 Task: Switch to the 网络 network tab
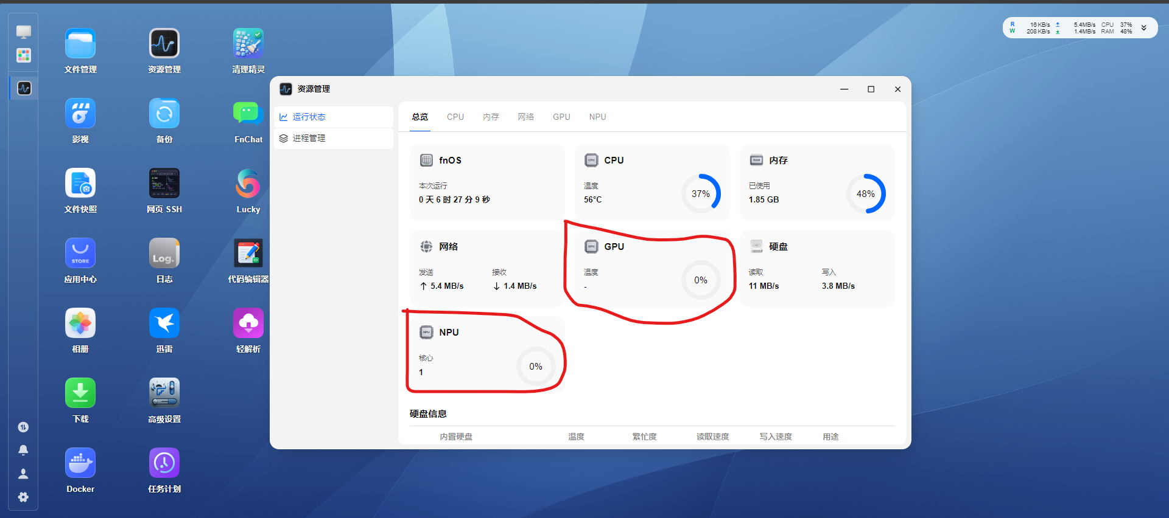pyautogui.click(x=526, y=117)
